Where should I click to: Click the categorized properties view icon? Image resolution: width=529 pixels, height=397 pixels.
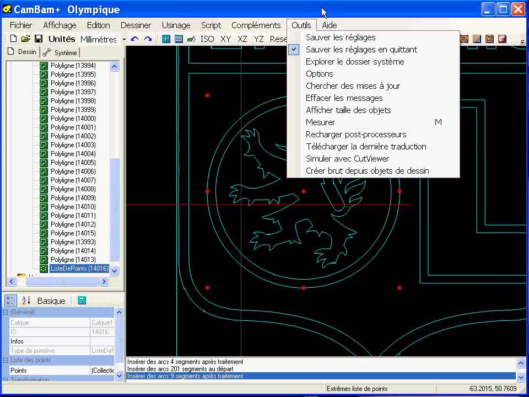[10, 301]
